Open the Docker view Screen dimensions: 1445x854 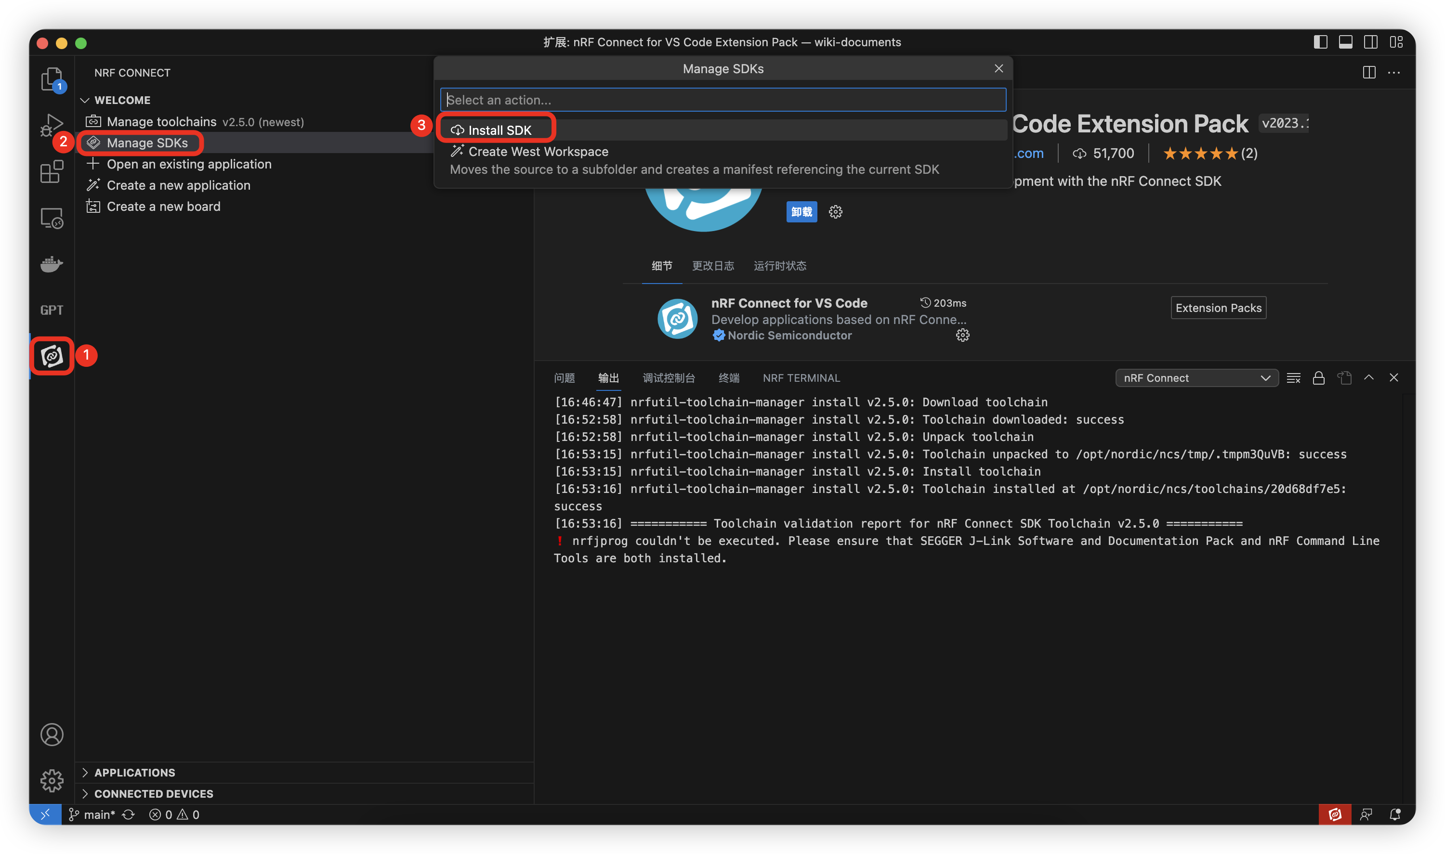52,264
